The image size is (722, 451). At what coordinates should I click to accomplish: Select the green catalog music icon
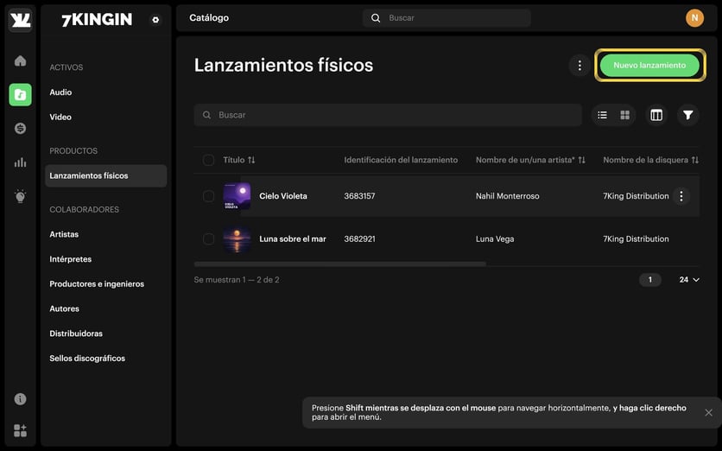pos(20,94)
